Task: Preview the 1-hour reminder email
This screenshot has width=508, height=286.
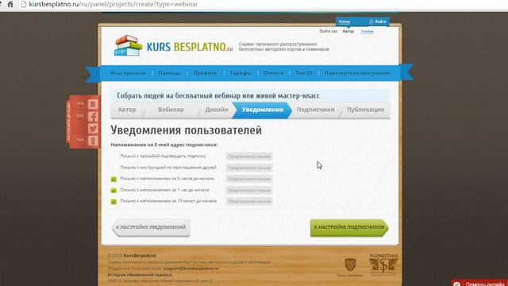Action: [248, 191]
